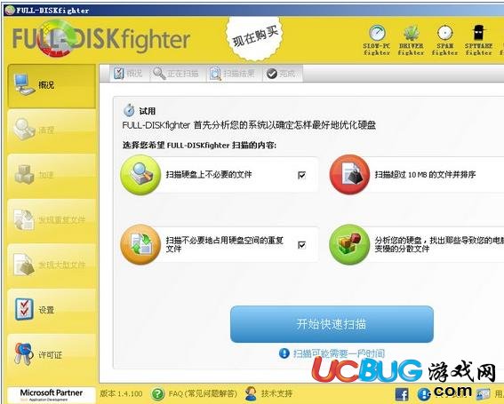Open the SLOW-PC fighter icon
Image resolution: width=504 pixels, height=404 pixels.
377,40
